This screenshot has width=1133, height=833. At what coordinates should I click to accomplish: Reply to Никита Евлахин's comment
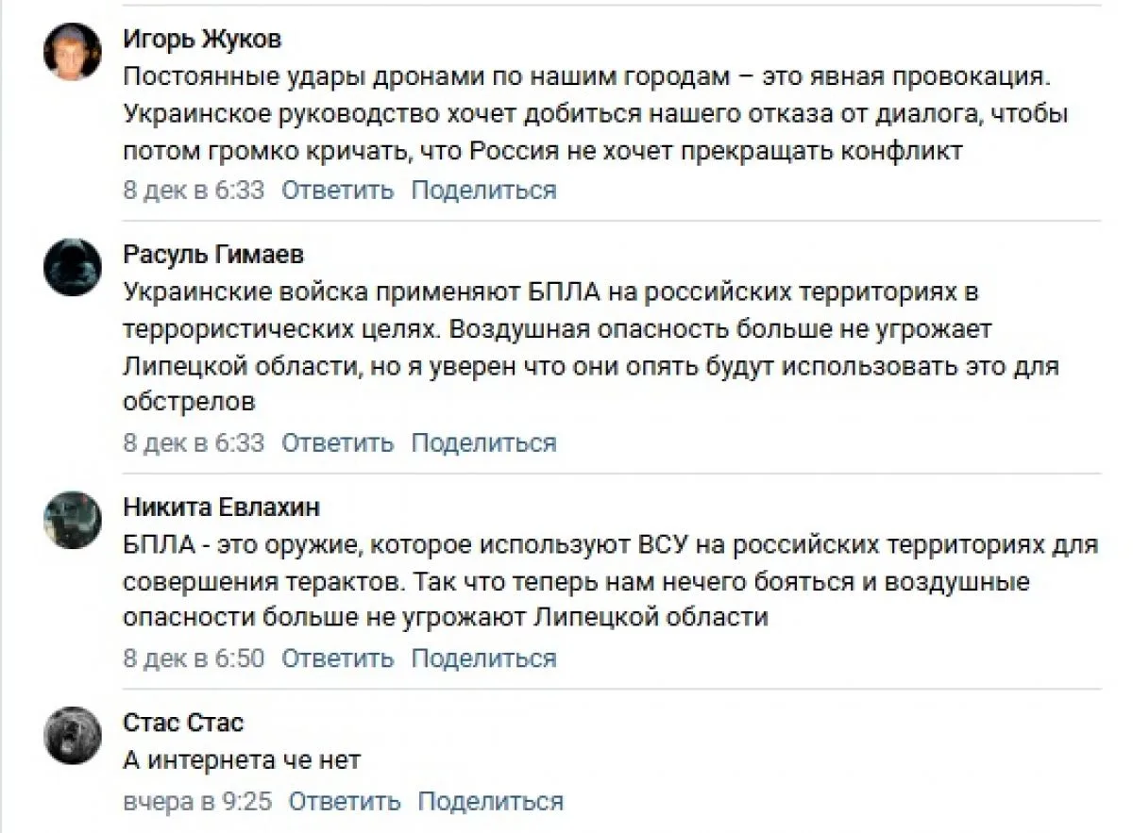pos(337,658)
